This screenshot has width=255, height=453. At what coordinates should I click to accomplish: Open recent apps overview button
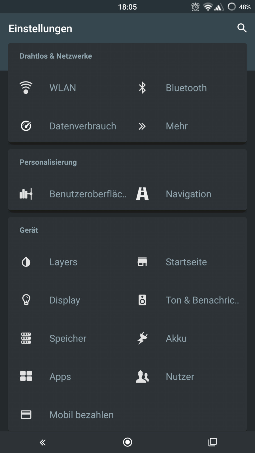click(x=212, y=442)
